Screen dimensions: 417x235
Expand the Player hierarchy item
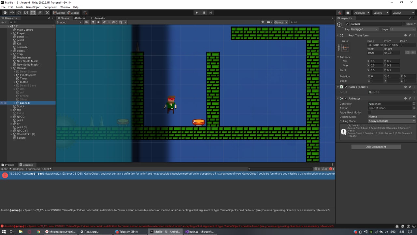click(11, 33)
